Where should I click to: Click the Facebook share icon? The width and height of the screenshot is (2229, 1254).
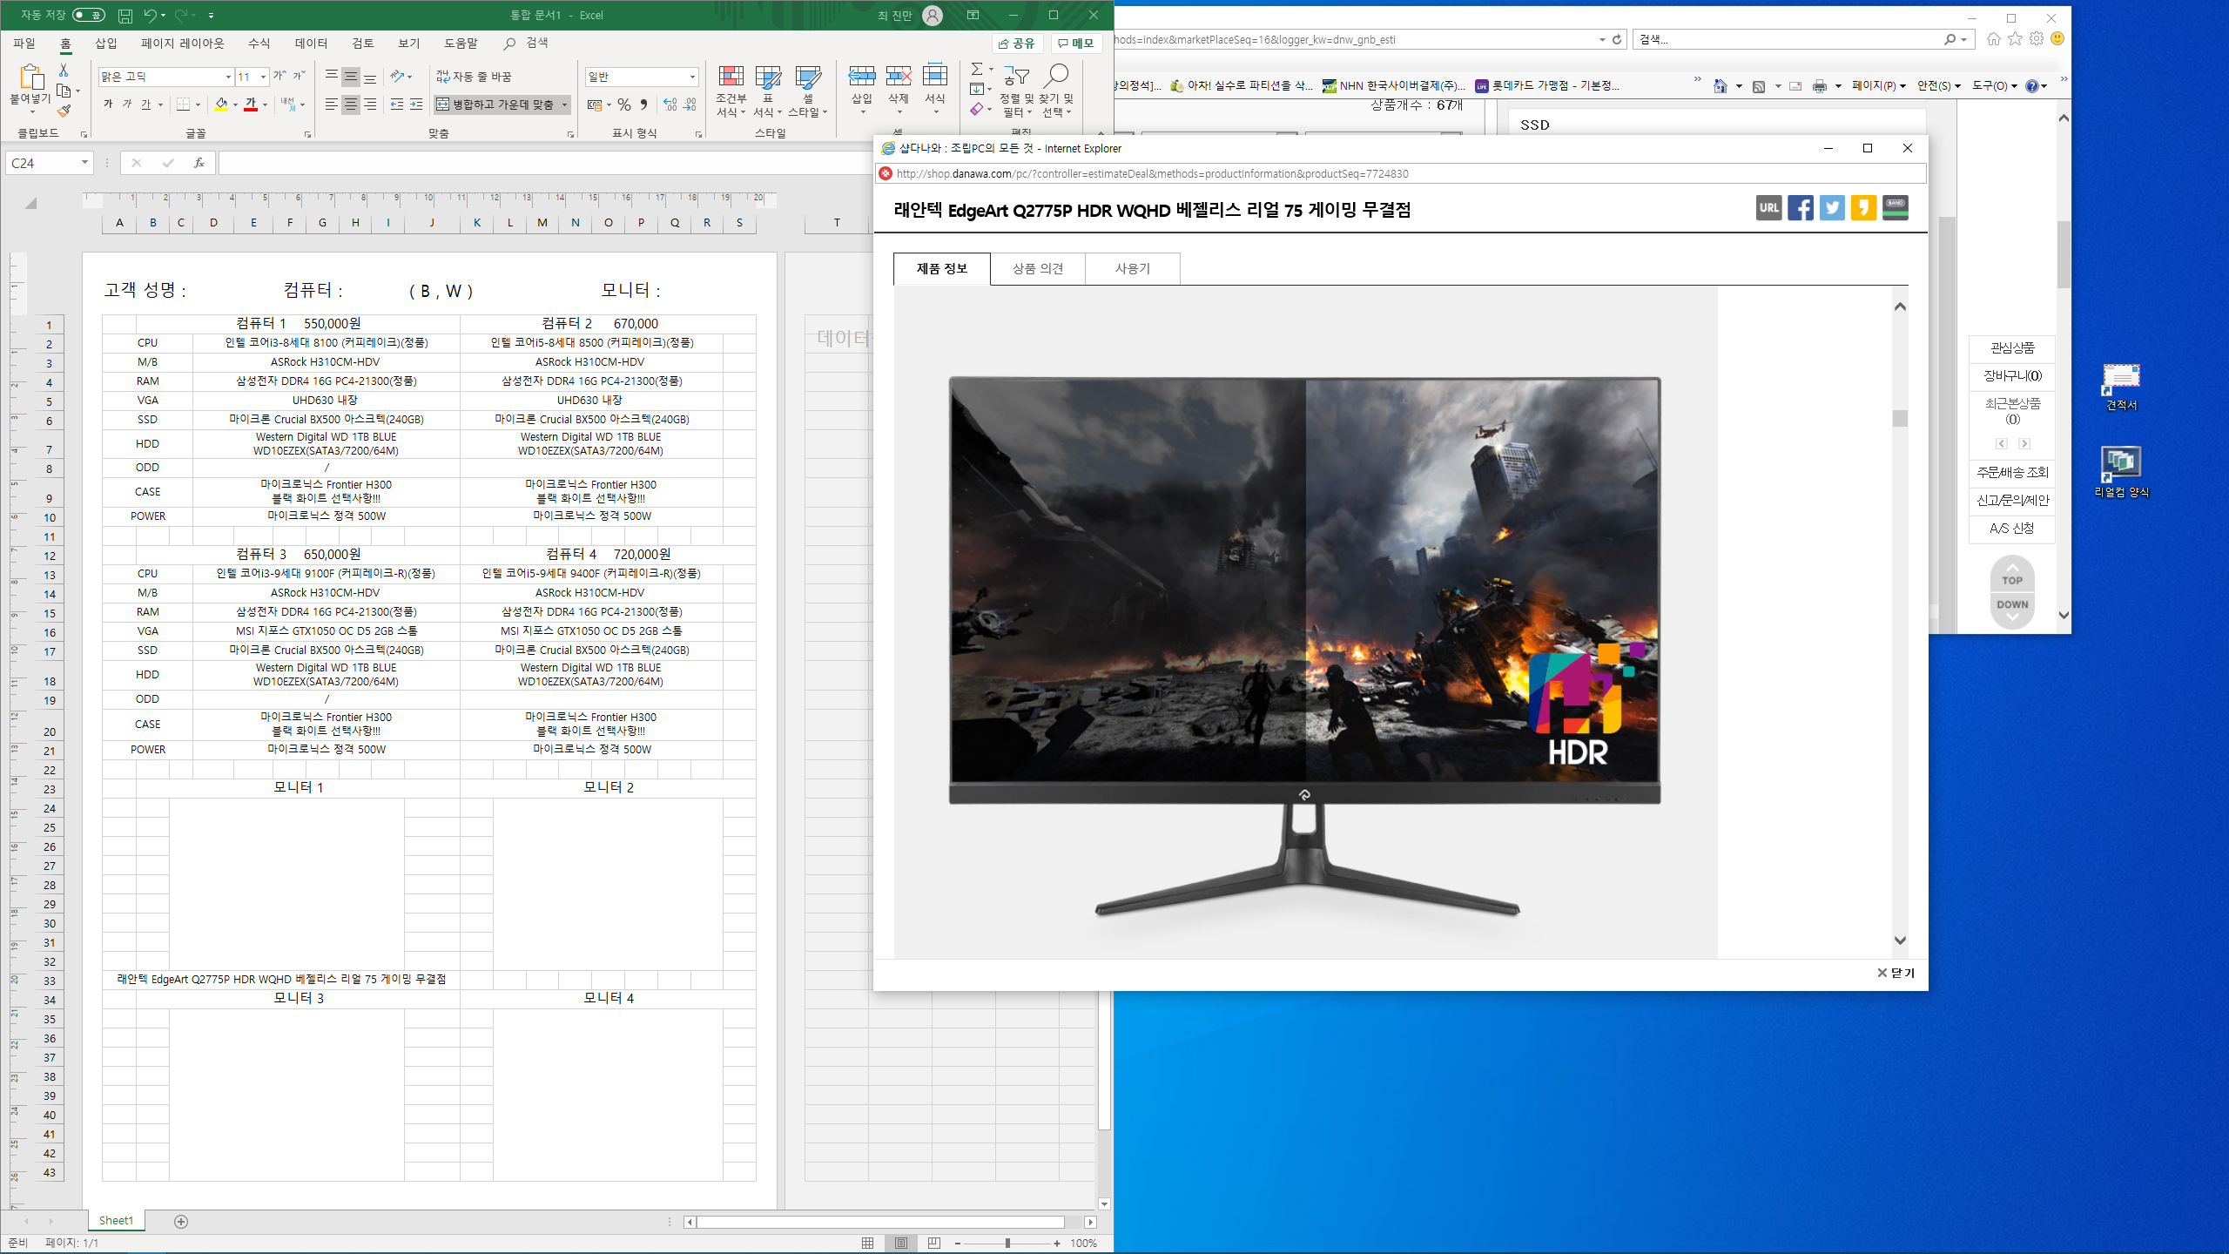[1800, 208]
